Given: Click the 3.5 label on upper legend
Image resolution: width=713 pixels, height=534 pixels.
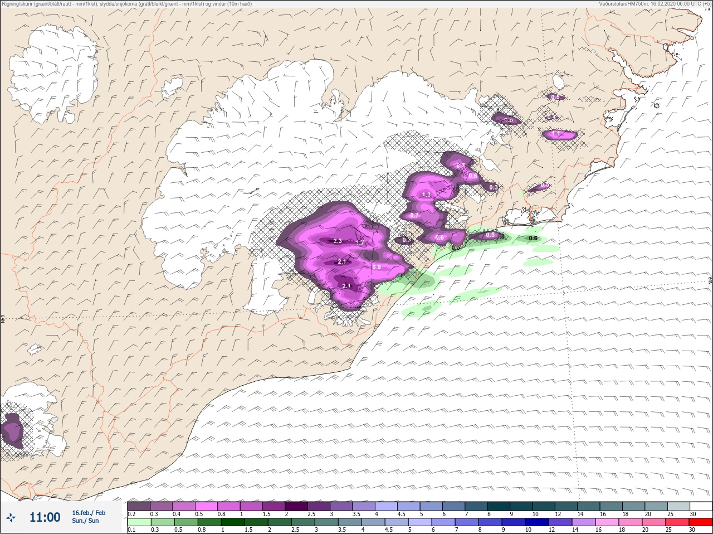Looking at the screenshot, I should click(356, 514).
